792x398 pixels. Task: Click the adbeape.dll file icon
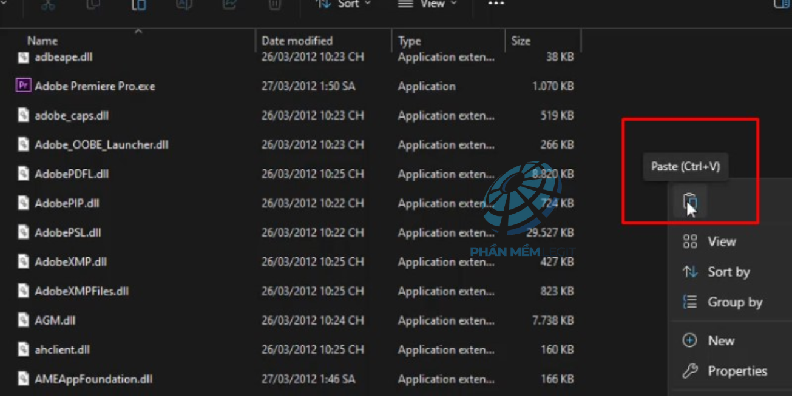(x=23, y=57)
